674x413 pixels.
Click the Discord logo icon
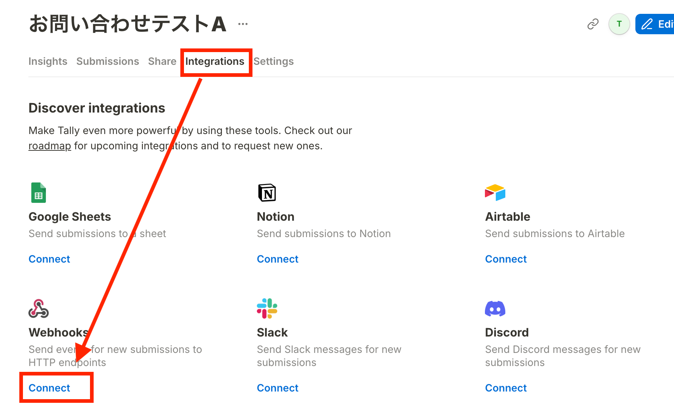[x=495, y=308]
